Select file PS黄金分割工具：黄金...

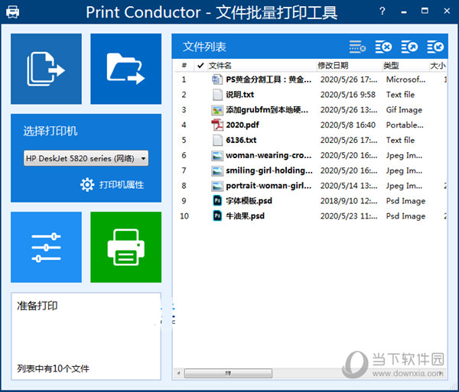(269, 79)
